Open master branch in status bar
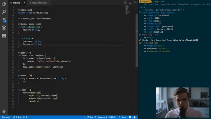This screenshot has height=119, width=211. click(x=7, y=117)
